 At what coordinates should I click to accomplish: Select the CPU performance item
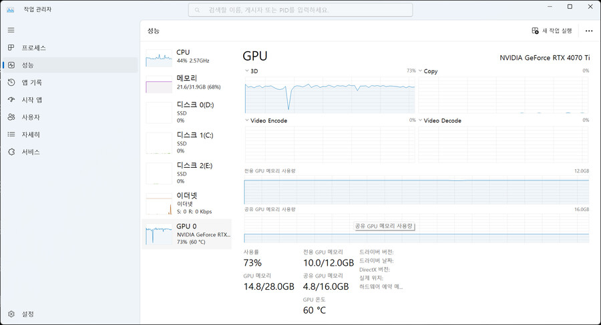pos(186,56)
